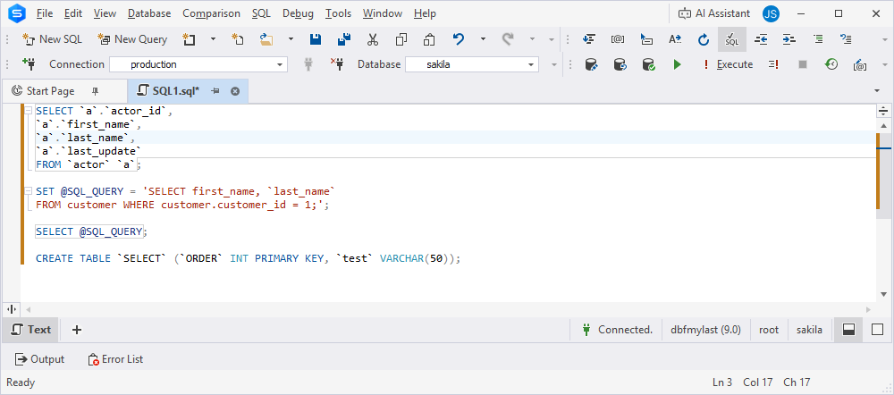Open the Connection combo box showing production
The width and height of the screenshot is (894, 395).
[x=198, y=64]
